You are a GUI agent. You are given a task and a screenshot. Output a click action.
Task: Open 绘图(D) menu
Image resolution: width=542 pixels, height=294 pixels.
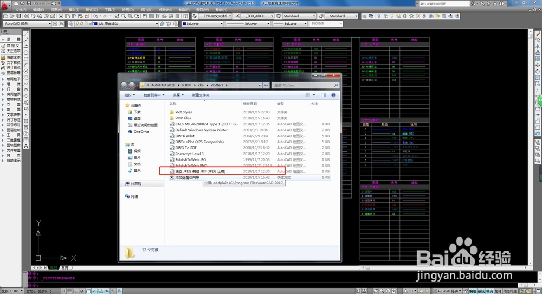point(128,10)
